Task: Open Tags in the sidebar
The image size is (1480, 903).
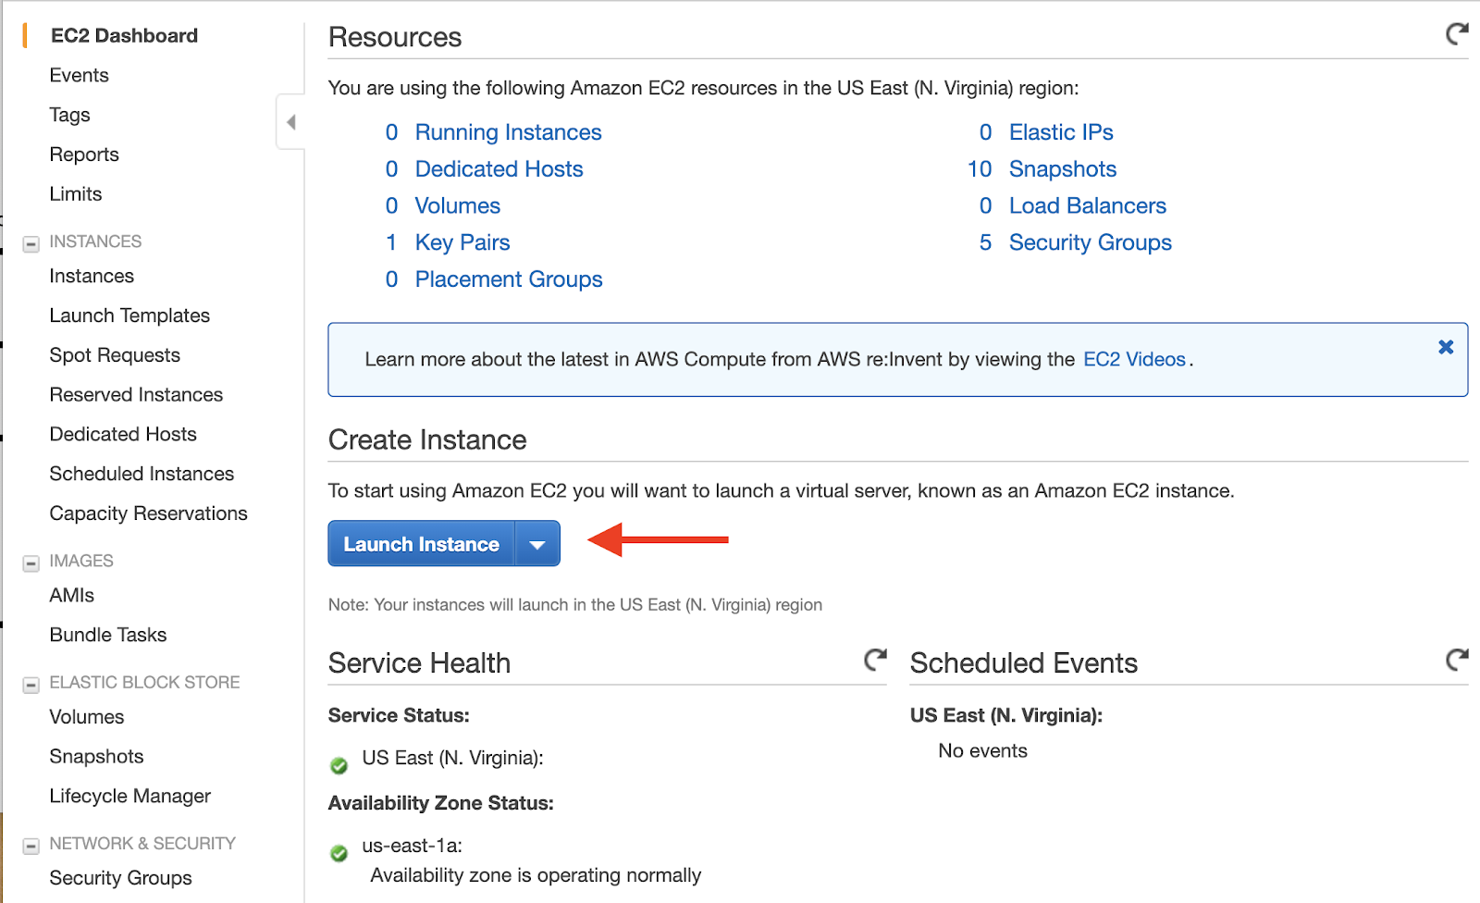Action: [x=69, y=115]
